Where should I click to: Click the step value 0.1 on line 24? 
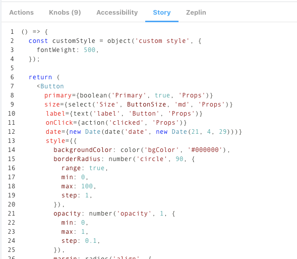click(91, 241)
